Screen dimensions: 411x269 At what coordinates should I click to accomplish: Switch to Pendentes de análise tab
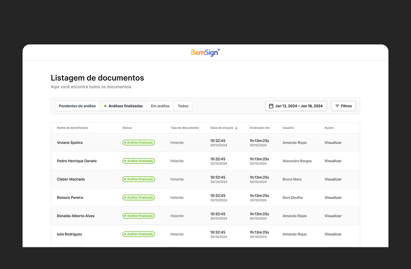[78, 106]
